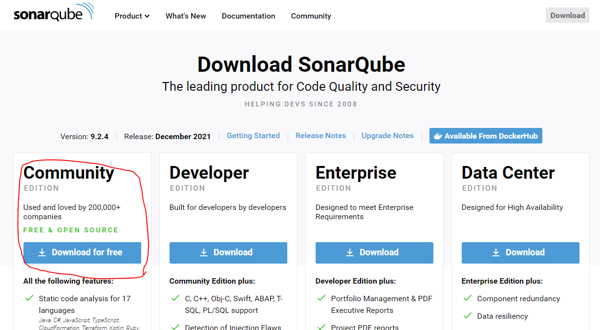Click download arrow icon in Data Center button
Screen dimensions: 600x330
(496, 252)
